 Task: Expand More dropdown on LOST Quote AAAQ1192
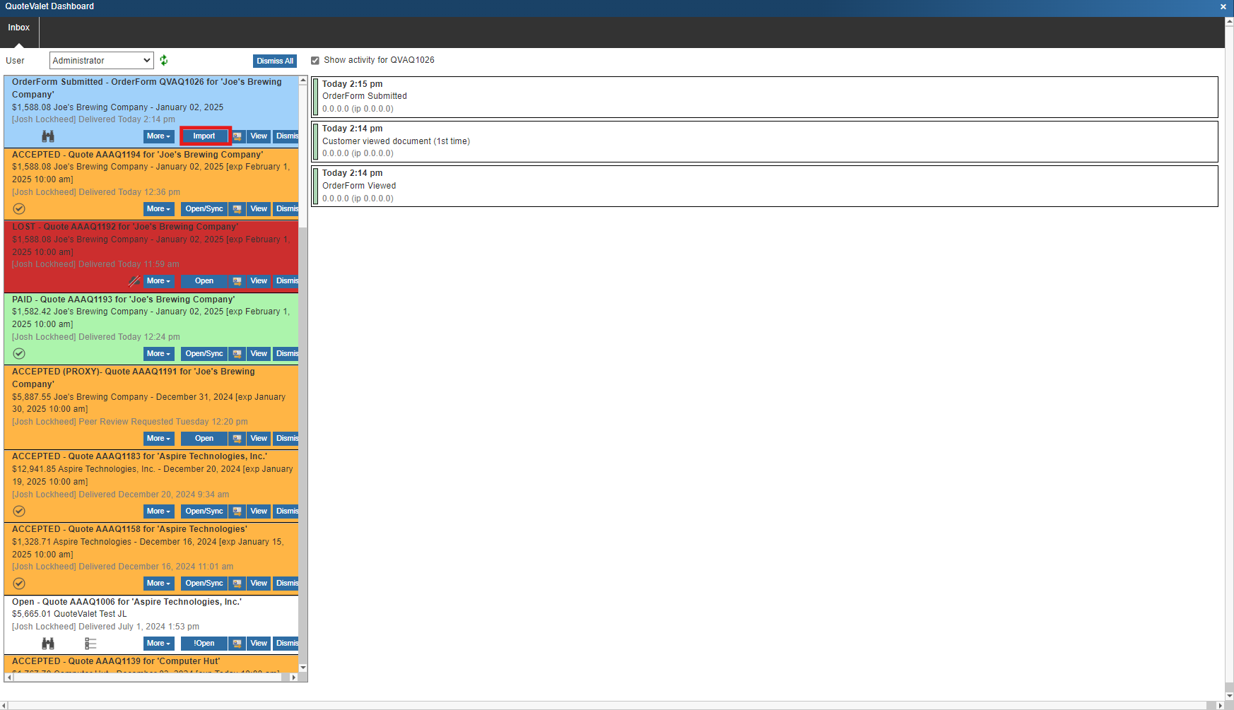point(158,281)
